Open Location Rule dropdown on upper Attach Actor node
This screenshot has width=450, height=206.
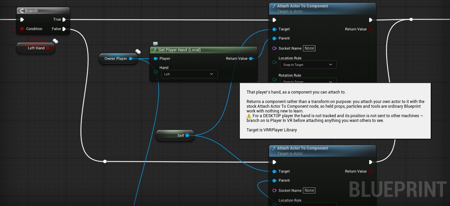click(308, 65)
